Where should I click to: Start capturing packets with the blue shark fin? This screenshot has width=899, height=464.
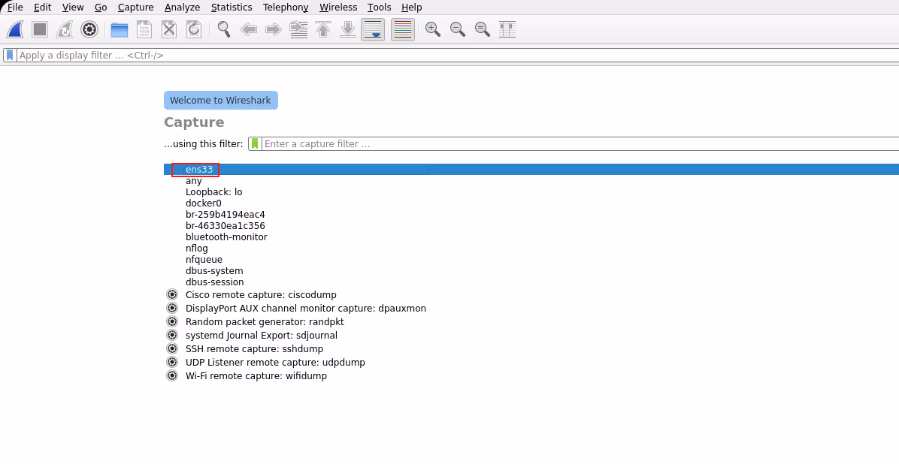[x=15, y=29]
